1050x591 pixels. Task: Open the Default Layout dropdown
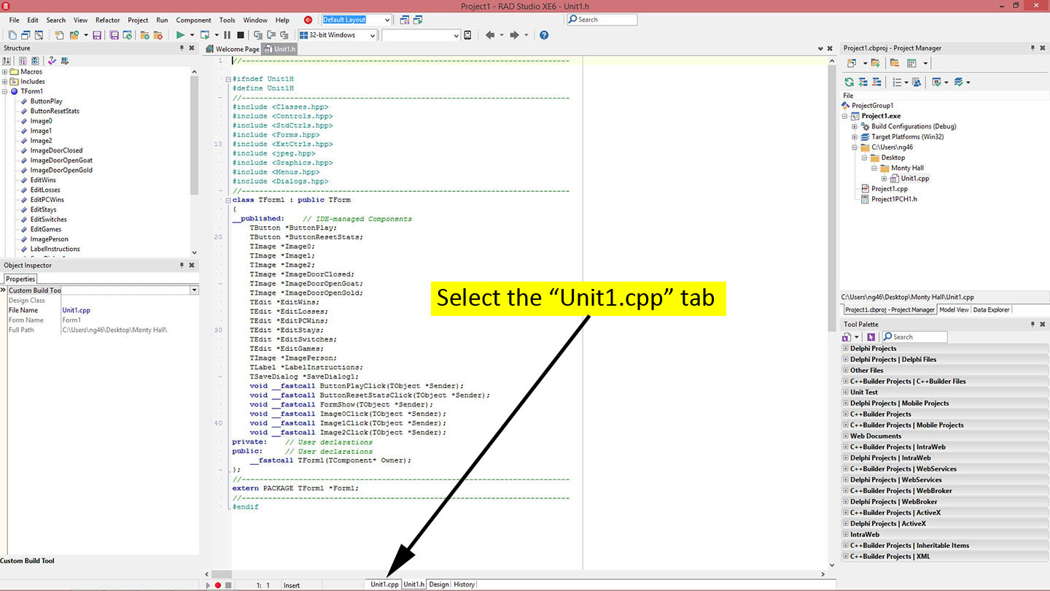pos(386,20)
